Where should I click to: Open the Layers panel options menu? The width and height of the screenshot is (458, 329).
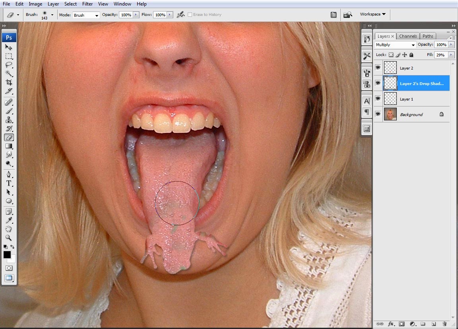point(453,38)
